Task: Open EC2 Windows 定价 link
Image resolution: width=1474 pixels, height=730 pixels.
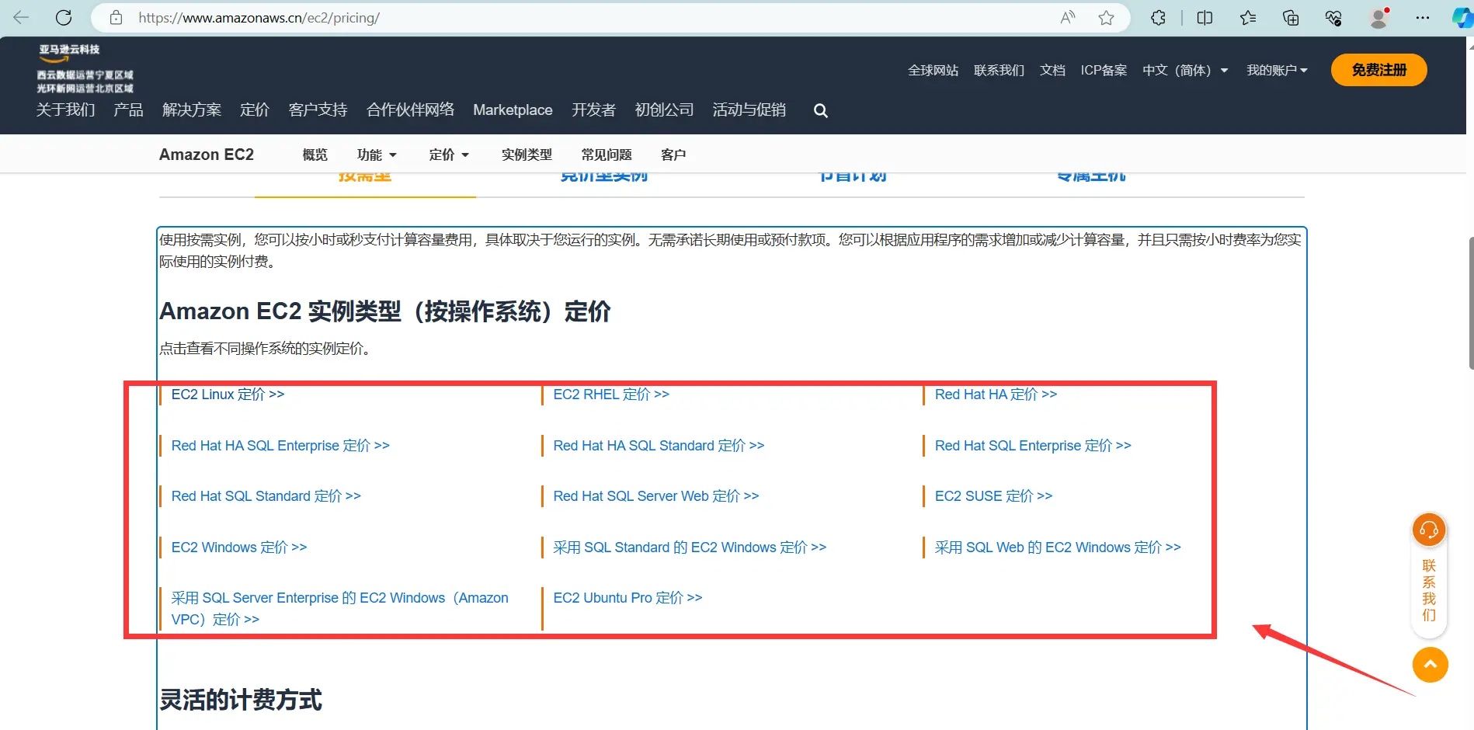Action: (x=239, y=547)
